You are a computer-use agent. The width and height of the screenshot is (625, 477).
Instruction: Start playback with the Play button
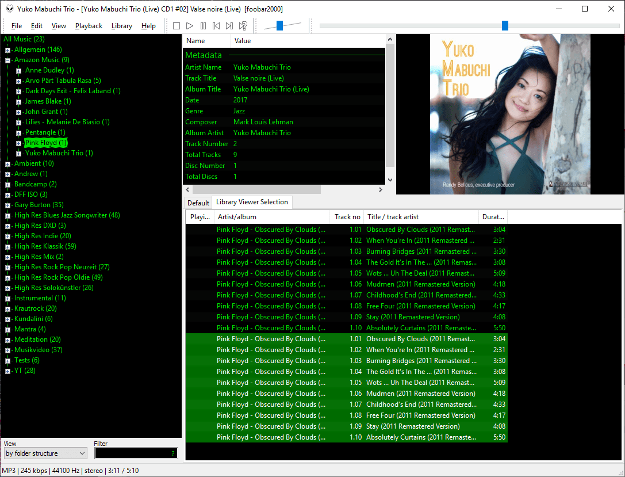[190, 26]
